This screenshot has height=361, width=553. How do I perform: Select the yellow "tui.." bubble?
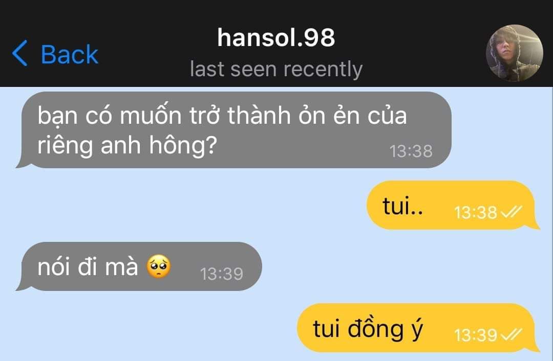click(453, 206)
